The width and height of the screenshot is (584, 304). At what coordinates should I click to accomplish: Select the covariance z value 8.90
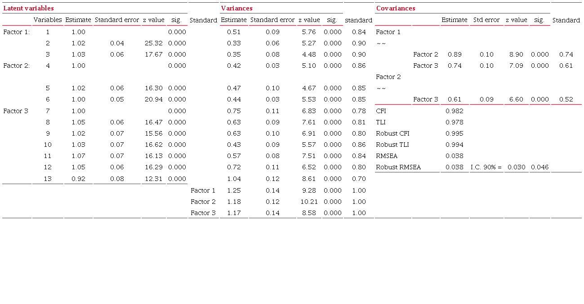point(516,54)
